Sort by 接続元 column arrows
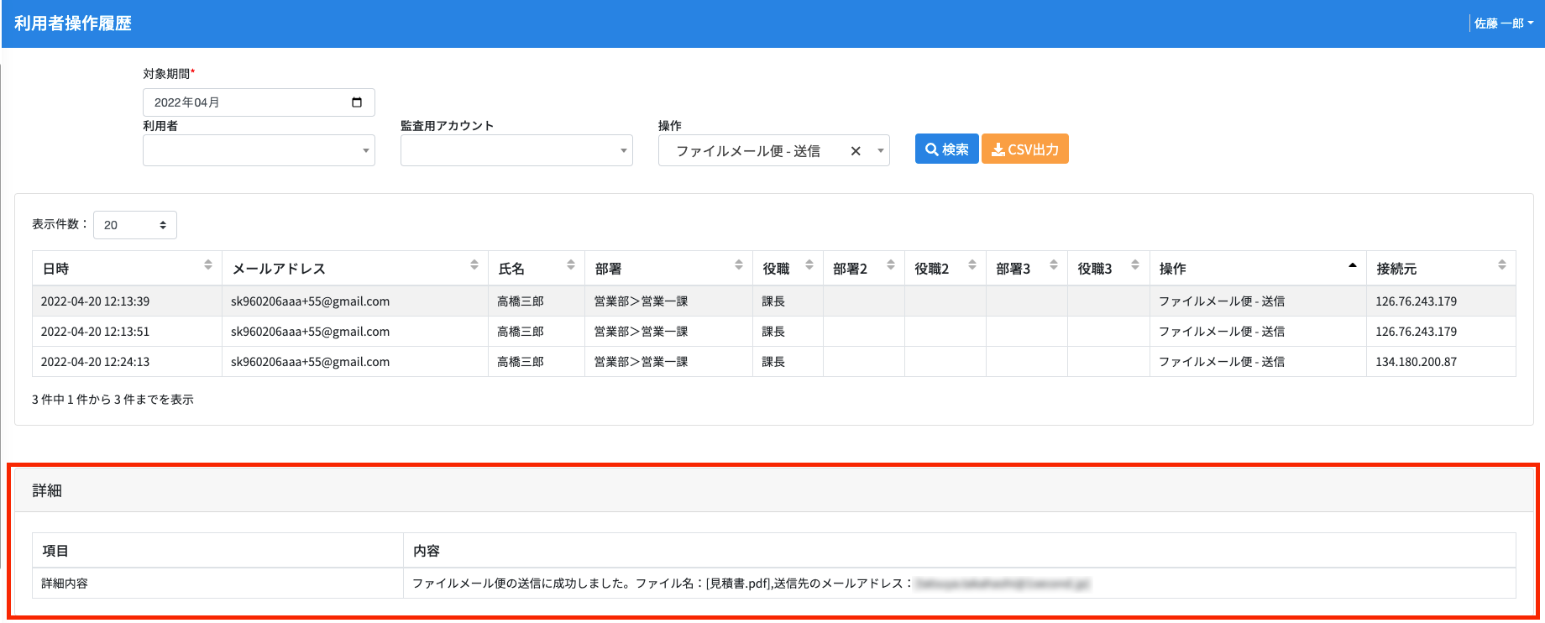This screenshot has width=1545, height=623. (x=1501, y=265)
